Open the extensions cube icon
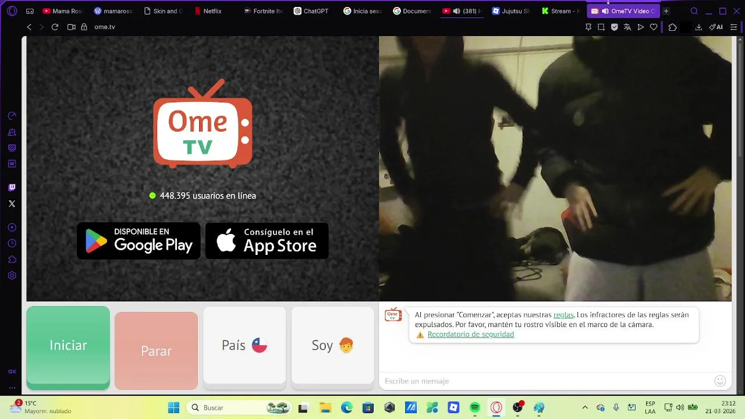 point(672,27)
